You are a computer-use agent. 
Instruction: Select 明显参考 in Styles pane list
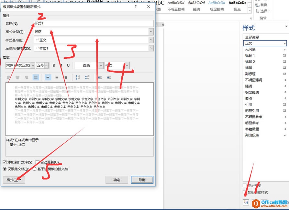tap(265, 123)
